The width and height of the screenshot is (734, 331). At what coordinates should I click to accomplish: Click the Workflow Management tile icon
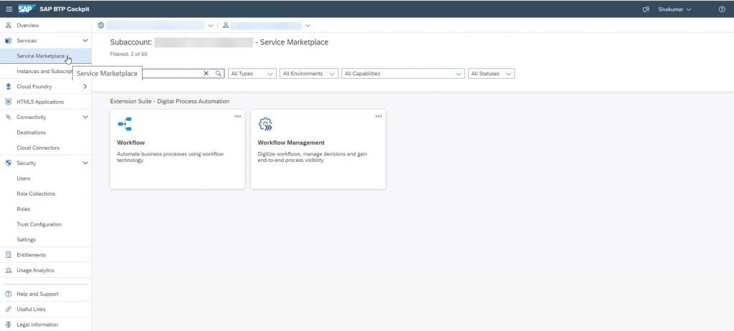pyautogui.click(x=265, y=124)
